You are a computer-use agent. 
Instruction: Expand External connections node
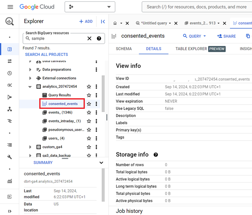coord(30,78)
